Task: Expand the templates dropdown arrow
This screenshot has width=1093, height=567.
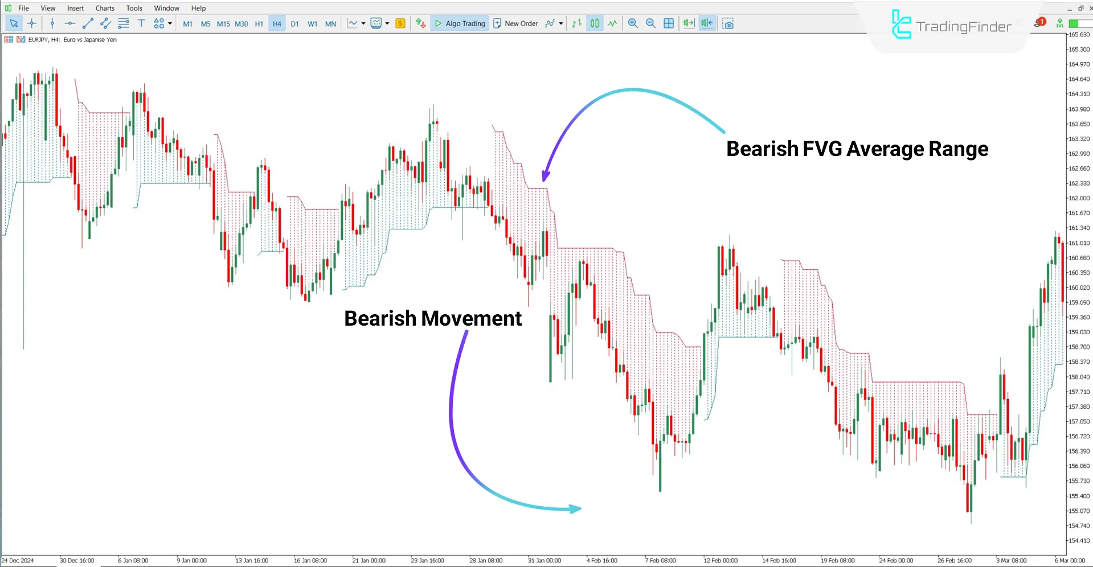Action: 387,23
